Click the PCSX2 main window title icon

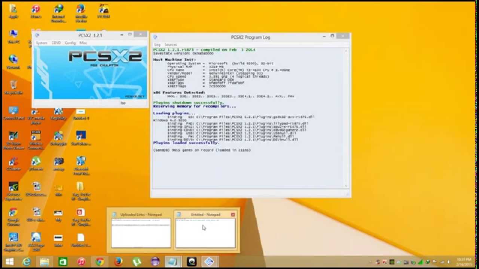(x=37, y=35)
